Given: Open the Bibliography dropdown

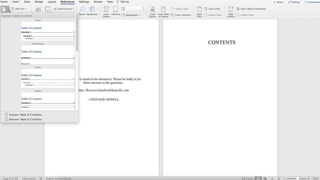Looking at the screenshot, I should tap(131, 15).
